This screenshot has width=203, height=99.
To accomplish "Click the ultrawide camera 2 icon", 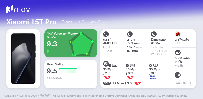I will pyautogui.click(x=132, y=65).
